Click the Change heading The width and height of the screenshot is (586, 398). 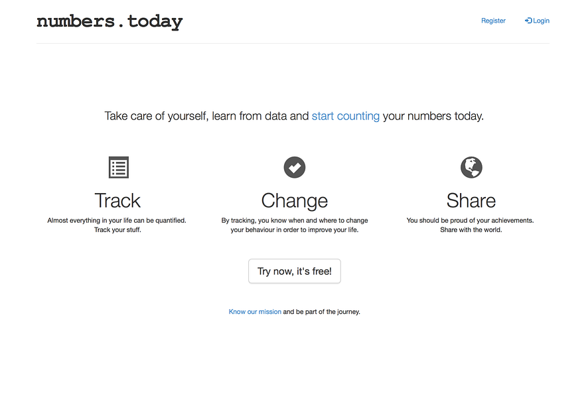[294, 200]
